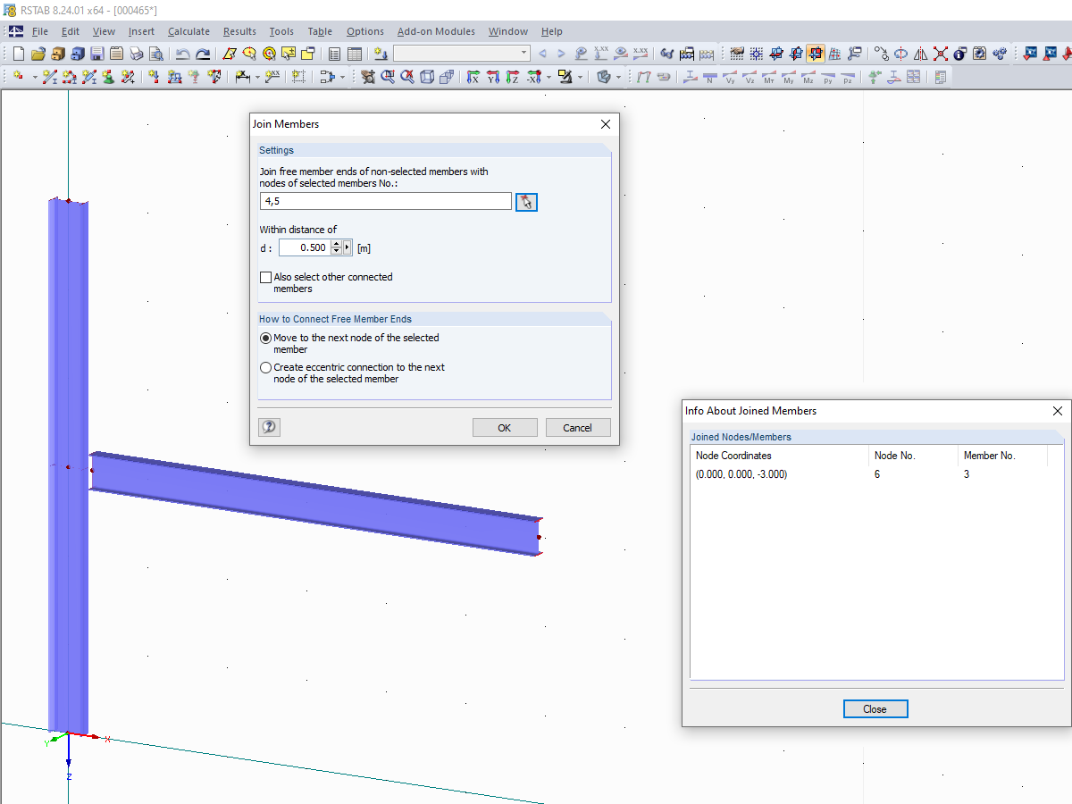This screenshot has height=804, width=1072.
Task: Click the arrow button right of distance spinner
Action: (x=348, y=247)
